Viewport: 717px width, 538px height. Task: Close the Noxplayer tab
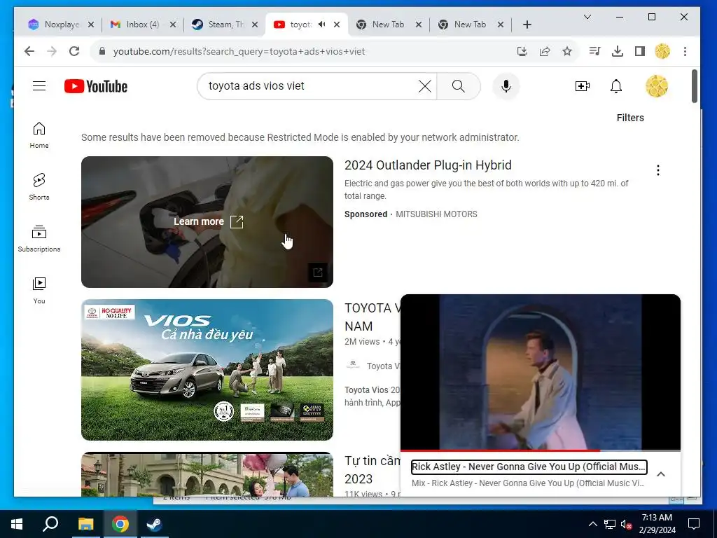tap(91, 25)
